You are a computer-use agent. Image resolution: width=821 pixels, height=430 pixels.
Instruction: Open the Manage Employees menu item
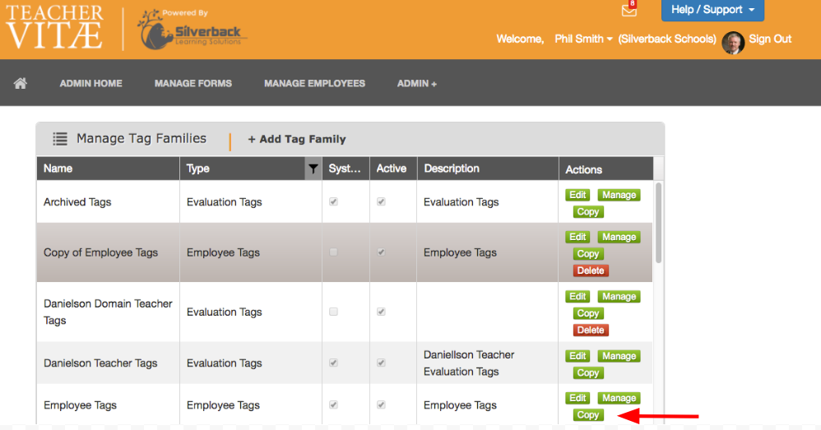(x=315, y=83)
